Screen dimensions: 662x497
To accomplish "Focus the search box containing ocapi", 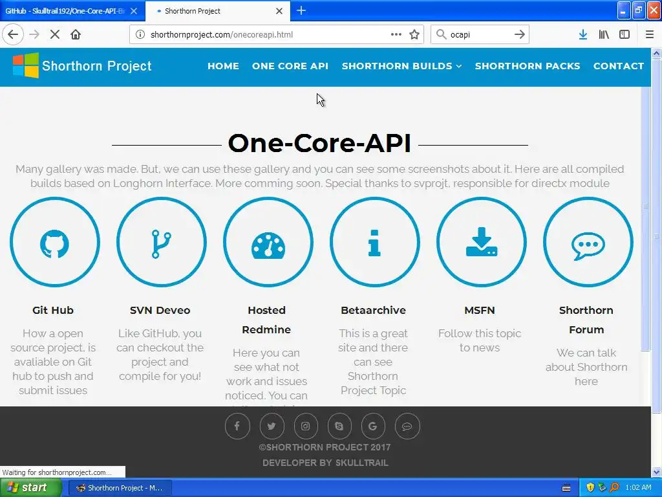I will pos(480,35).
